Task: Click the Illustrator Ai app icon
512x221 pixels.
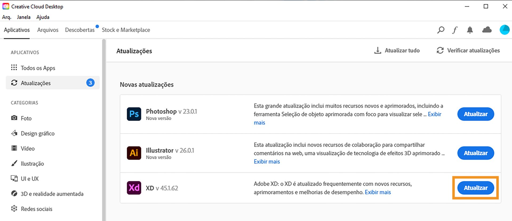Action: [134, 153]
